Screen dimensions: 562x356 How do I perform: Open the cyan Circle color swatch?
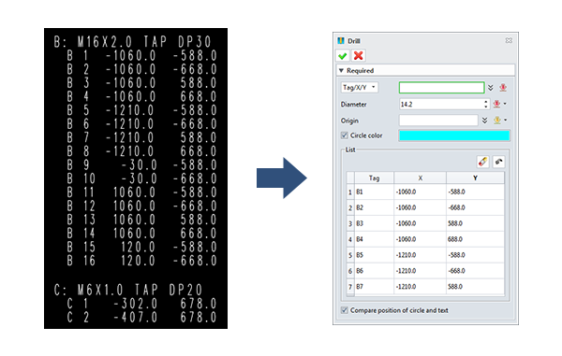(454, 135)
